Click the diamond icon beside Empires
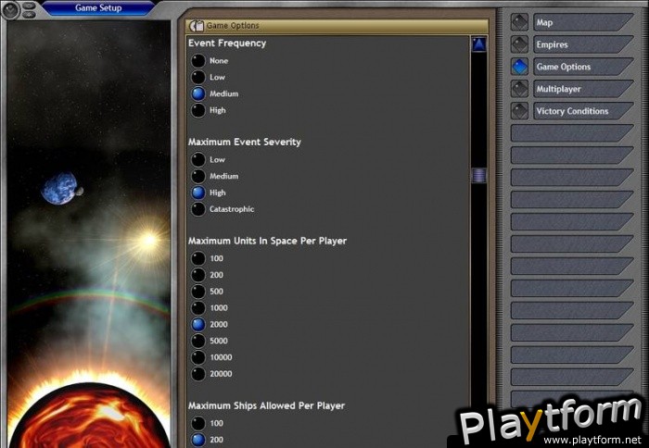Image resolution: width=649 pixels, height=448 pixels. pyautogui.click(x=519, y=44)
